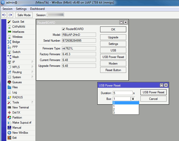The width and height of the screenshot is (179, 141).
Task: Click the Model field RBLtAP-2HnD
Action: pos(79,35)
